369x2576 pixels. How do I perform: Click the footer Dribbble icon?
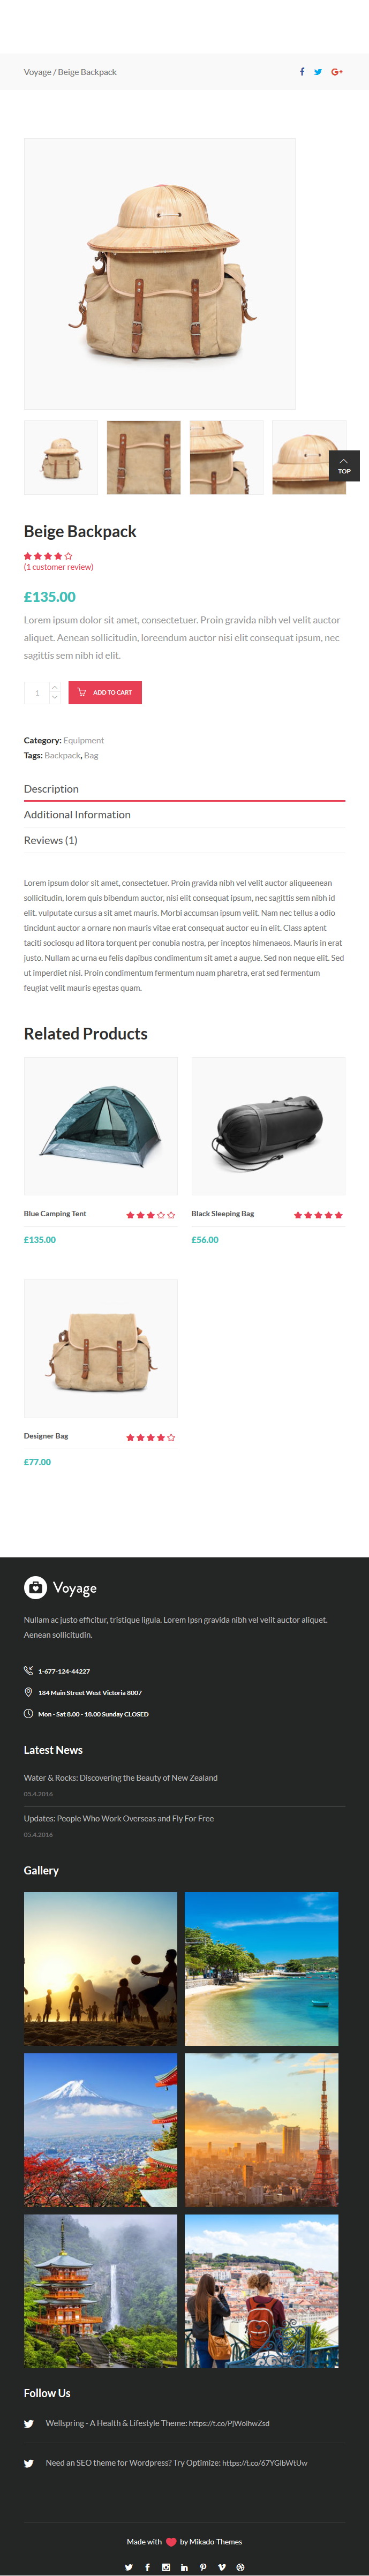click(x=240, y=2567)
